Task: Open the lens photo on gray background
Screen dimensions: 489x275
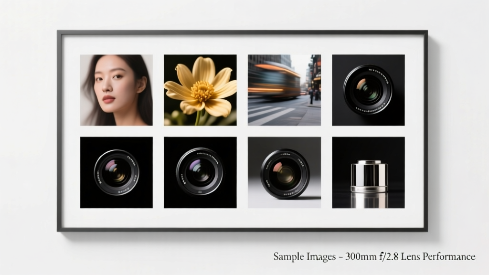Action: pyautogui.click(x=285, y=172)
